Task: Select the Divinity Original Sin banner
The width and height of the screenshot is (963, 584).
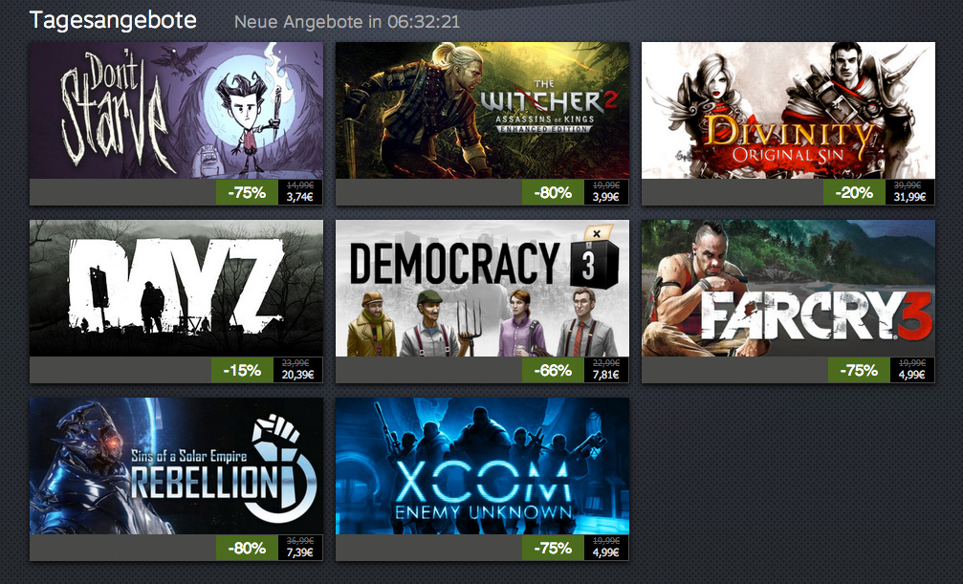Action: (x=789, y=111)
